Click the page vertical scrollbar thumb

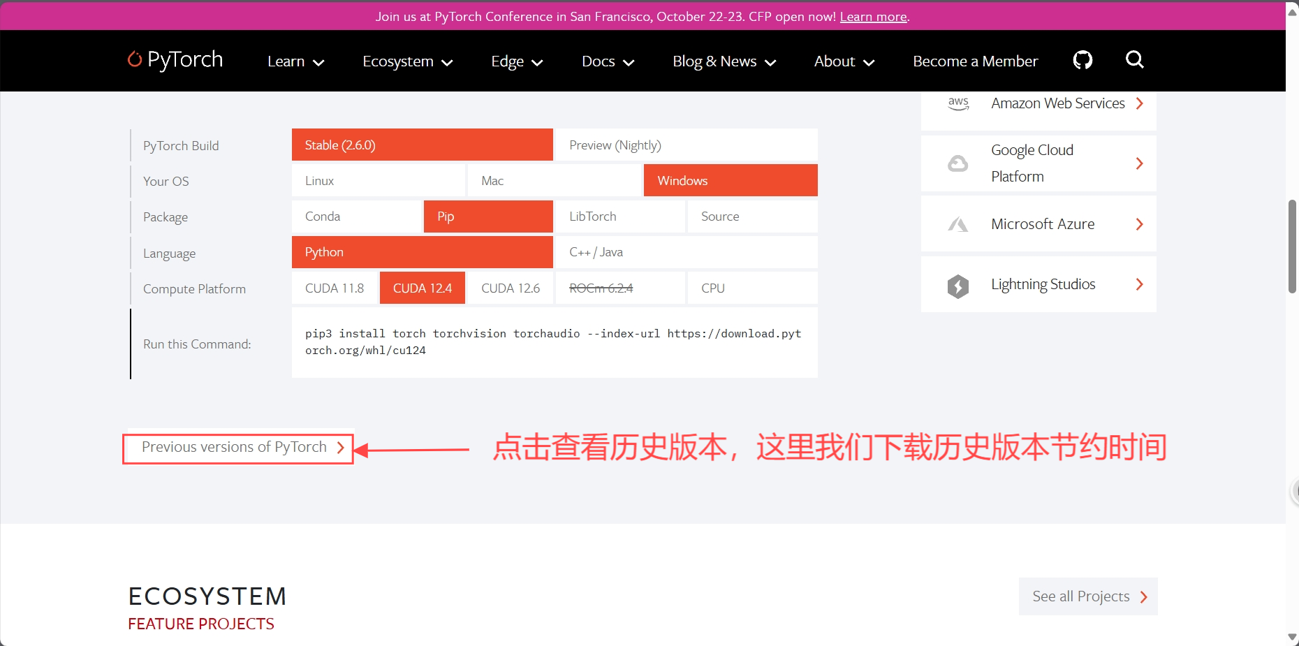point(1293,246)
